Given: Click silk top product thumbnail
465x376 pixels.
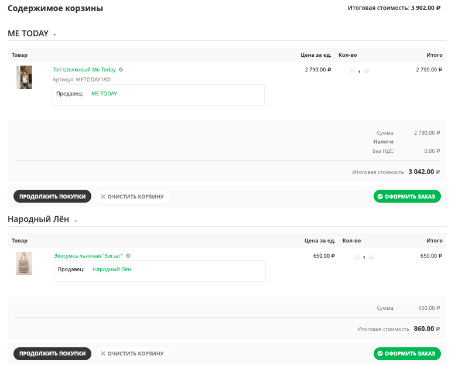Looking at the screenshot, I should tap(24, 77).
